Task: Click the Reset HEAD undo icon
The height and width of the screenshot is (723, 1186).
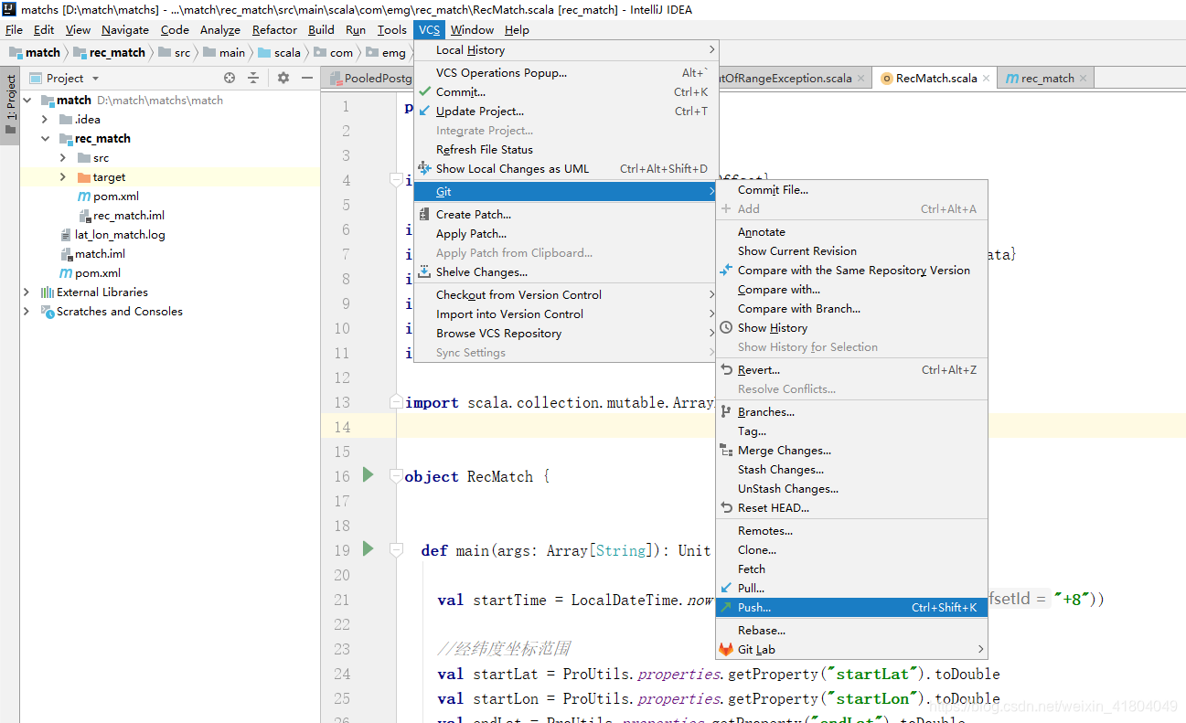Action: coord(726,507)
